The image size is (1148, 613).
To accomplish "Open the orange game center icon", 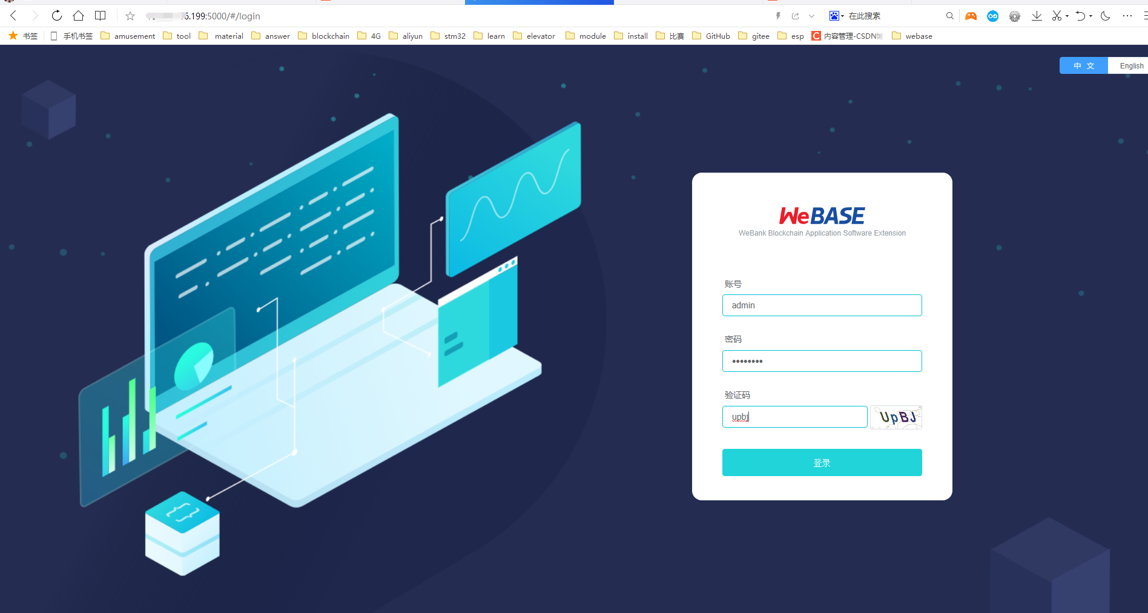I will point(971,16).
